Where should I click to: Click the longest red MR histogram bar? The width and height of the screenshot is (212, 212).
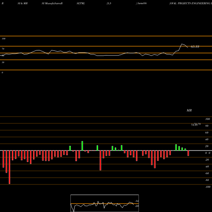coord(9,167)
